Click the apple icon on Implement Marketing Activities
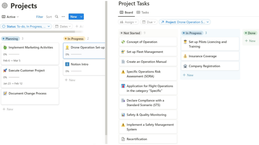259x145 pixels. pyautogui.click(x=5, y=47)
